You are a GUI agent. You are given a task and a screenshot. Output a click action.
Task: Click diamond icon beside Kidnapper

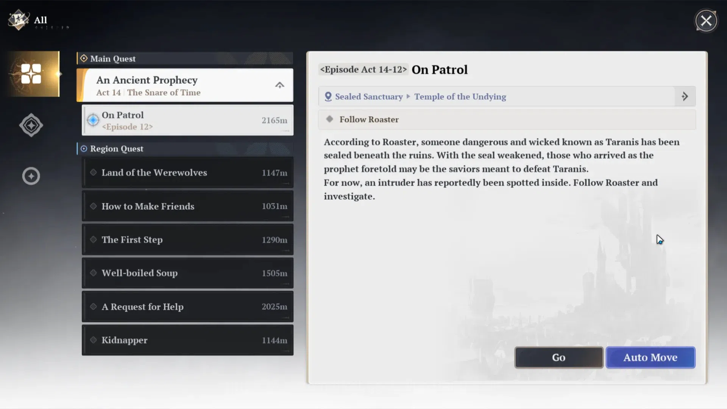pyautogui.click(x=93, y=340)
